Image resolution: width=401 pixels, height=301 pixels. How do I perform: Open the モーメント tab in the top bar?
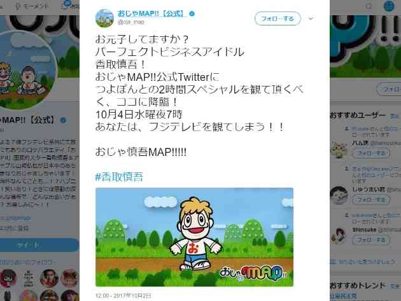coord(32,6)
